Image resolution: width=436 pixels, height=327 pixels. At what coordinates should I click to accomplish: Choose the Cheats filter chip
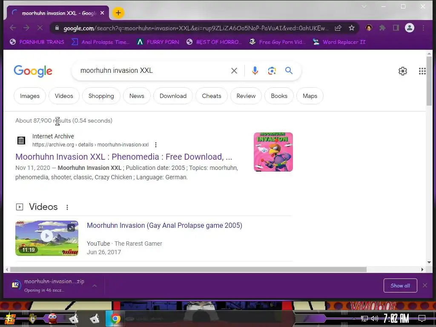[212, 96]
